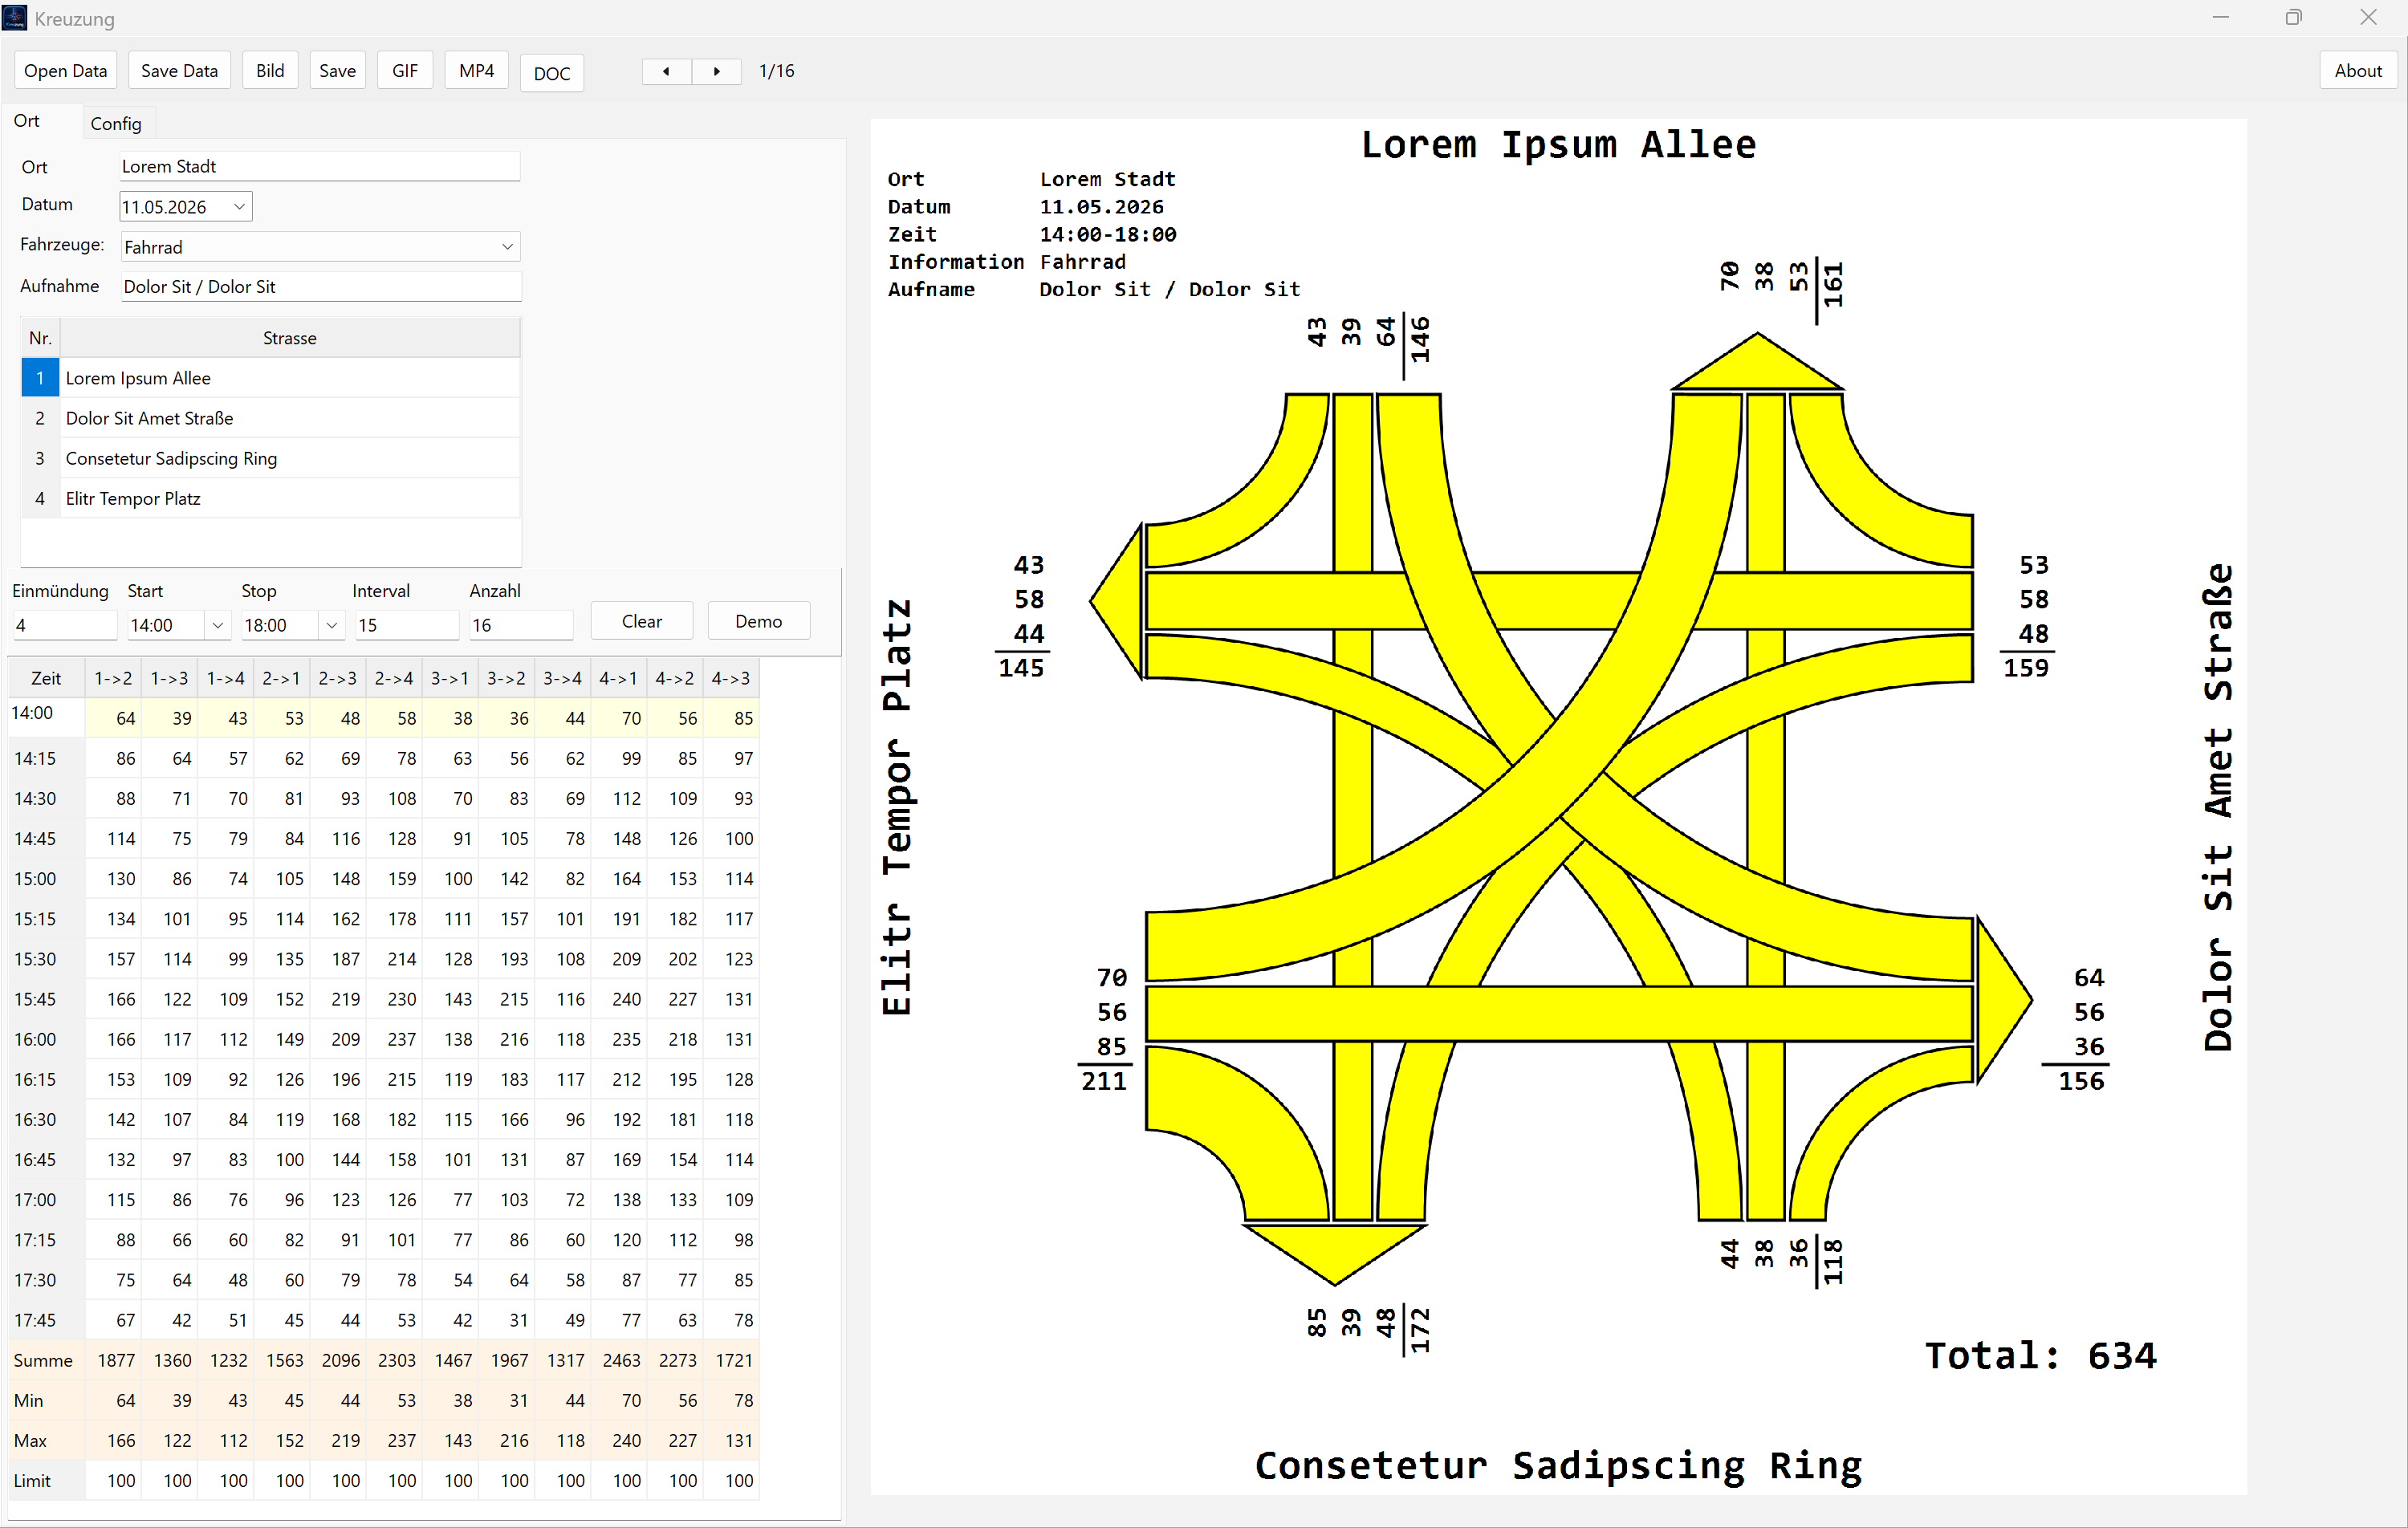Click the 4->3 column header
The width and height of the screenshot is (2408, 1528).
click(731, 679)
